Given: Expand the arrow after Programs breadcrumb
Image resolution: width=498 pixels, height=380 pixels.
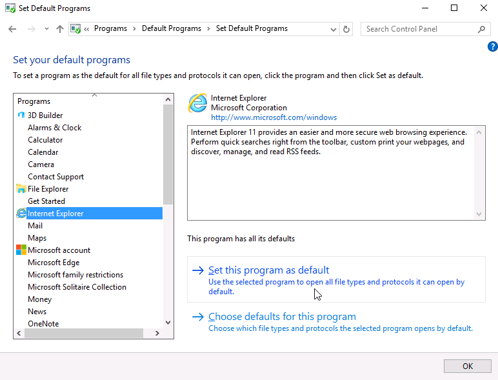Looking at the screenshot, I should pyautogui.click(x=134, y=29).
